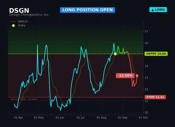Click the yellow Entry legend marker dot
The width and height of the screenshot is (175, 127).
[13, 25]
